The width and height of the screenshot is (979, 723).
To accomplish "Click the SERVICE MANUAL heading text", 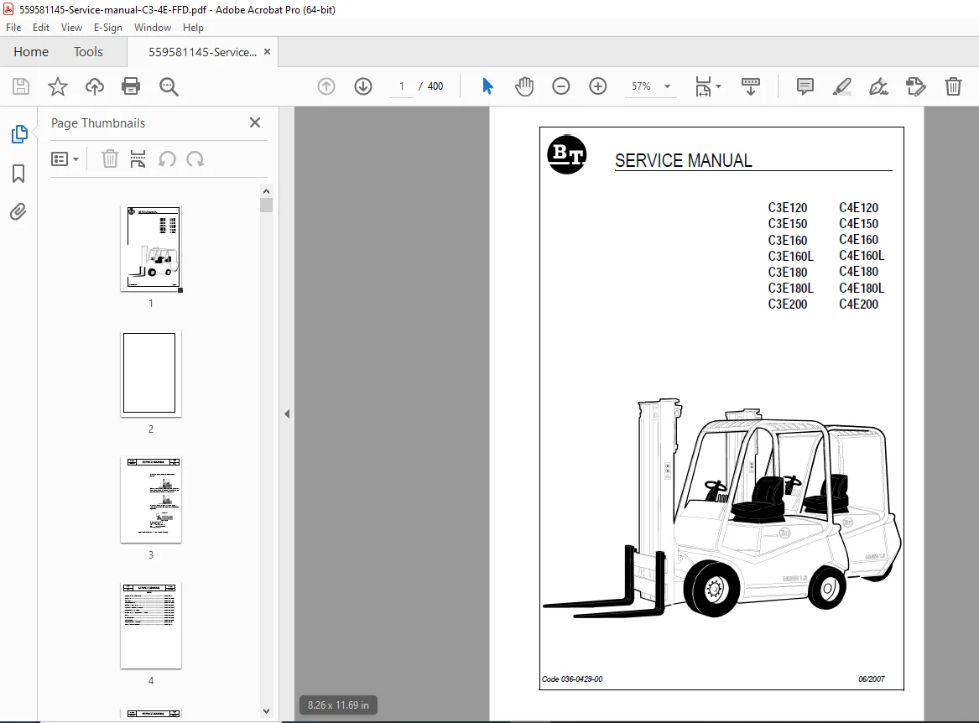I will (683, 160).
